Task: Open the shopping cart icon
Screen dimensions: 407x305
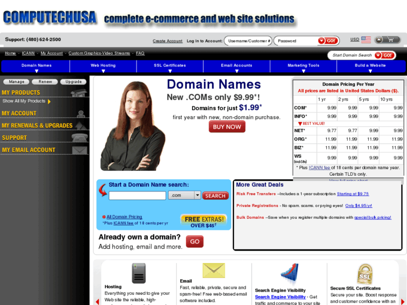Action: [x=390, y=40]
